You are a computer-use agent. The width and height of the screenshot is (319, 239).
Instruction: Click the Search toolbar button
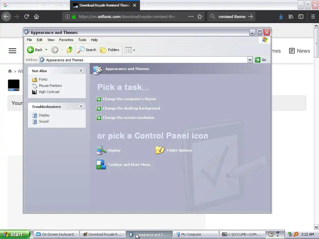point(87,50)
